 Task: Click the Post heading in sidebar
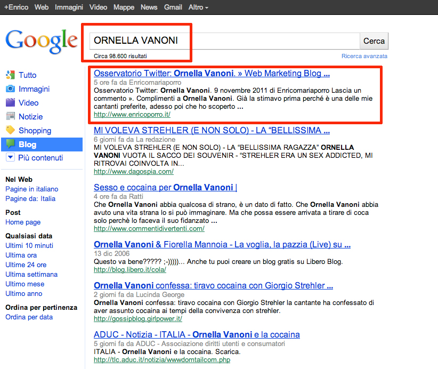(x=13, y=212)
